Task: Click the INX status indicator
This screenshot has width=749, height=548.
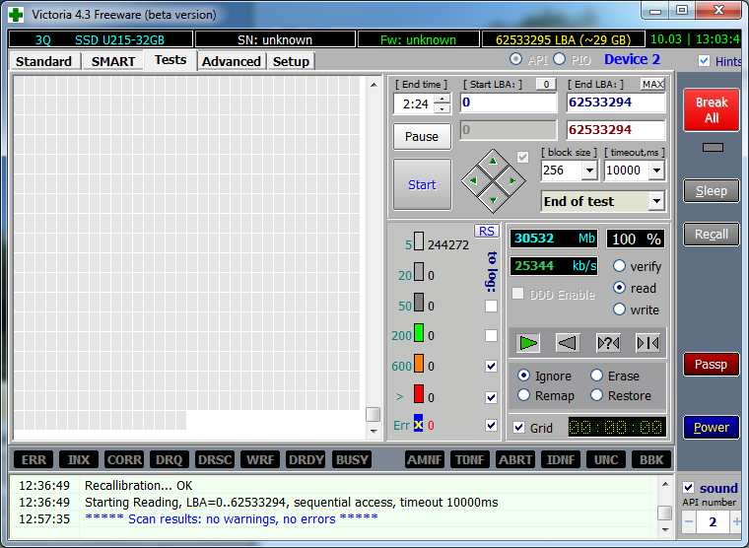Action: pos(78,459)
